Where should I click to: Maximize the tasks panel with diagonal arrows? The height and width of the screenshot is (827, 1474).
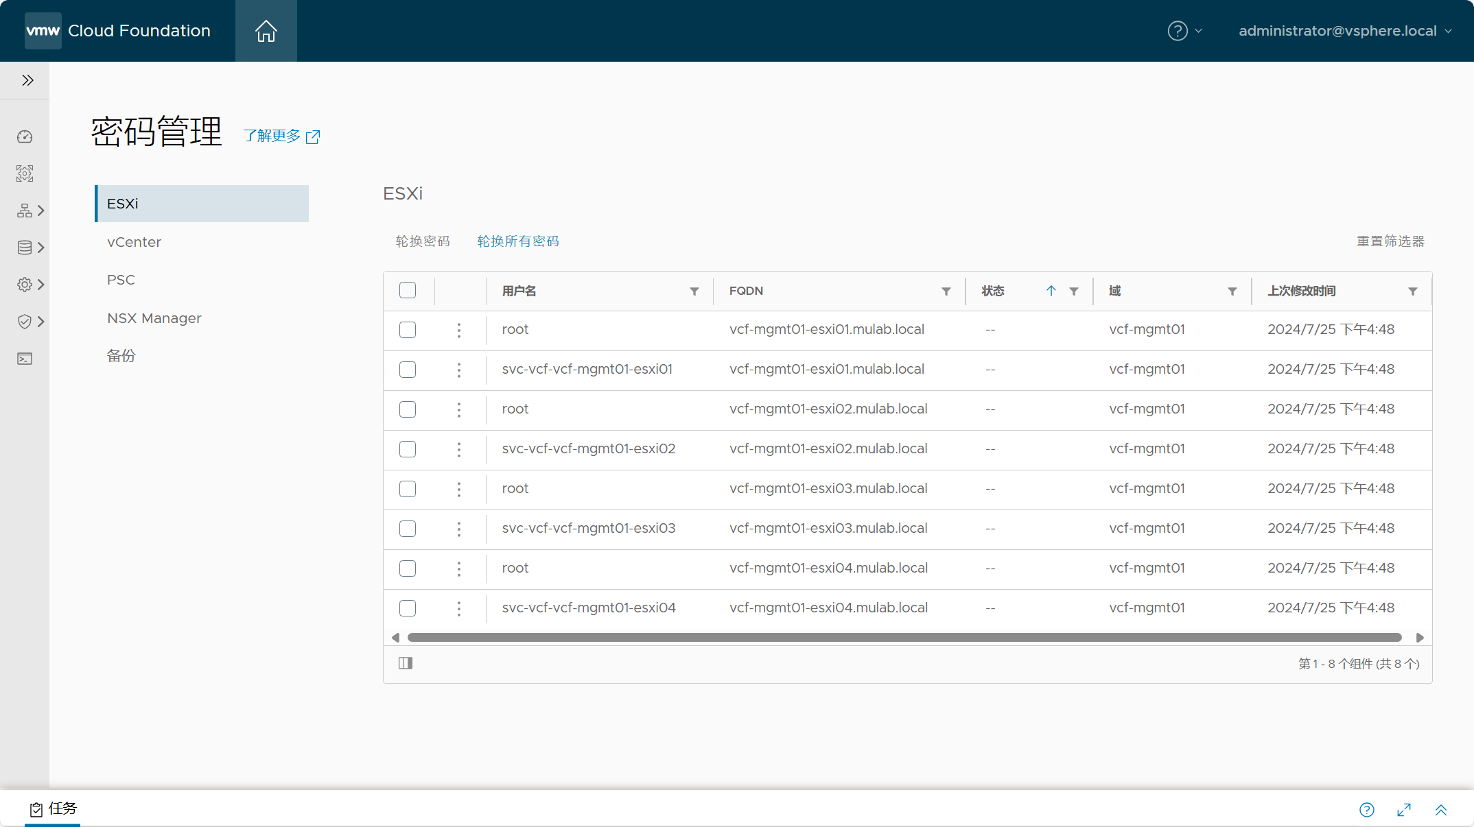point(1404,810)
